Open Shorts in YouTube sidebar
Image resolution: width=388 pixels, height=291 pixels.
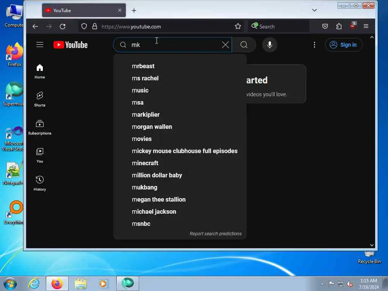(x=39, y=100)
